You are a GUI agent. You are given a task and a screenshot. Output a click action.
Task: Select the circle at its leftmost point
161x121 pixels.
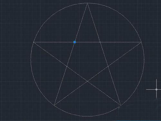point(31,60)
